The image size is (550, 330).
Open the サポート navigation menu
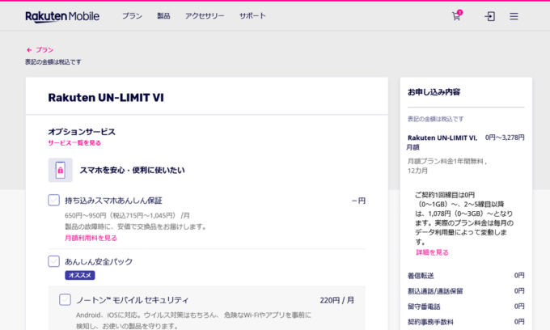pyautogui.click(x=252, y=16)
